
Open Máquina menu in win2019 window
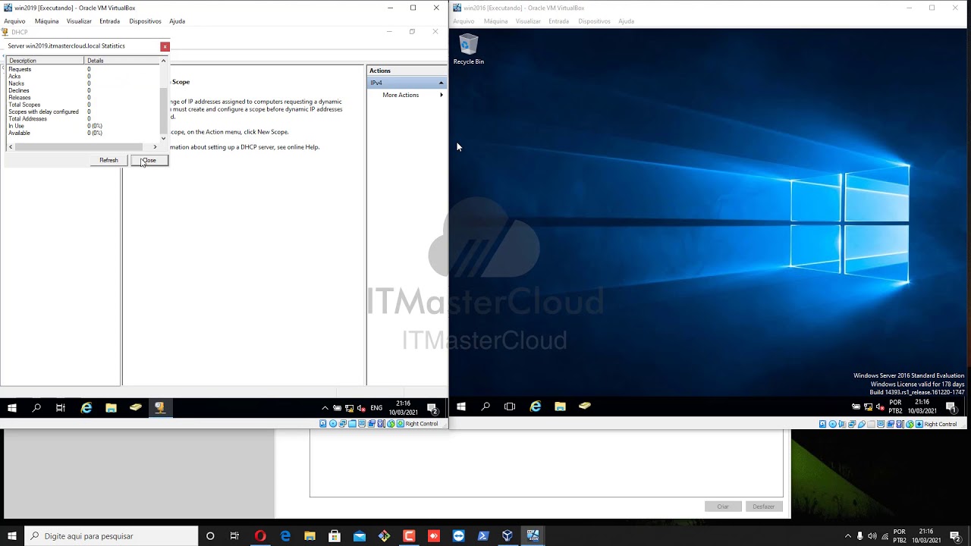pyautogui.click(x=46, y=21)
